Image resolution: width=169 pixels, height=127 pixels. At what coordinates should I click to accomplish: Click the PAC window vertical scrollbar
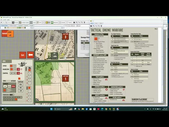click(162, 65)
